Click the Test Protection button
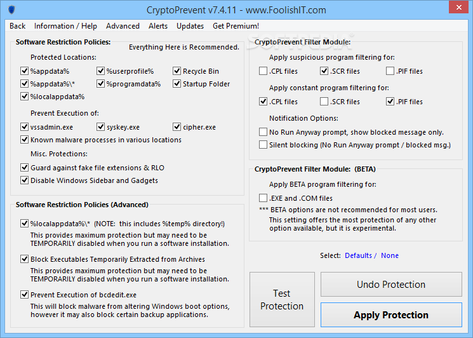Viewport: 473px width, 338px height. (282, 300)
